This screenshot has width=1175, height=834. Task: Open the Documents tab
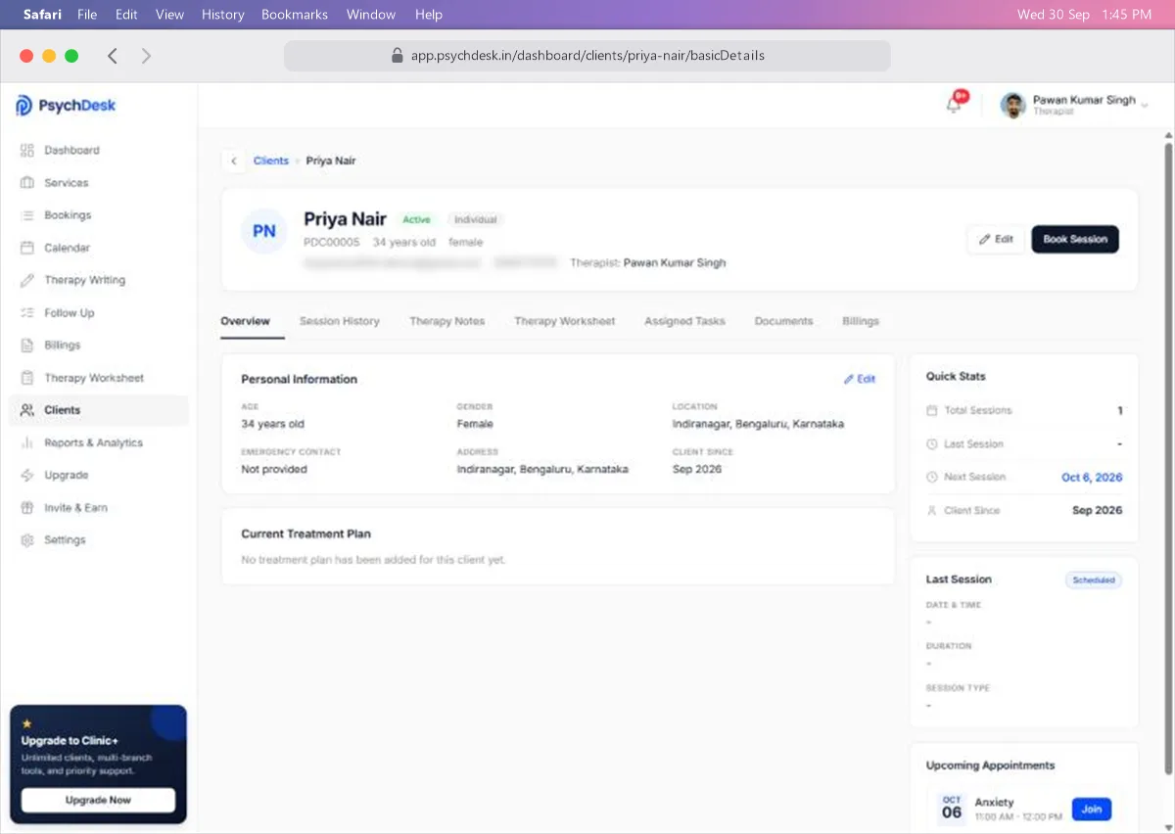tap(783, 321)
